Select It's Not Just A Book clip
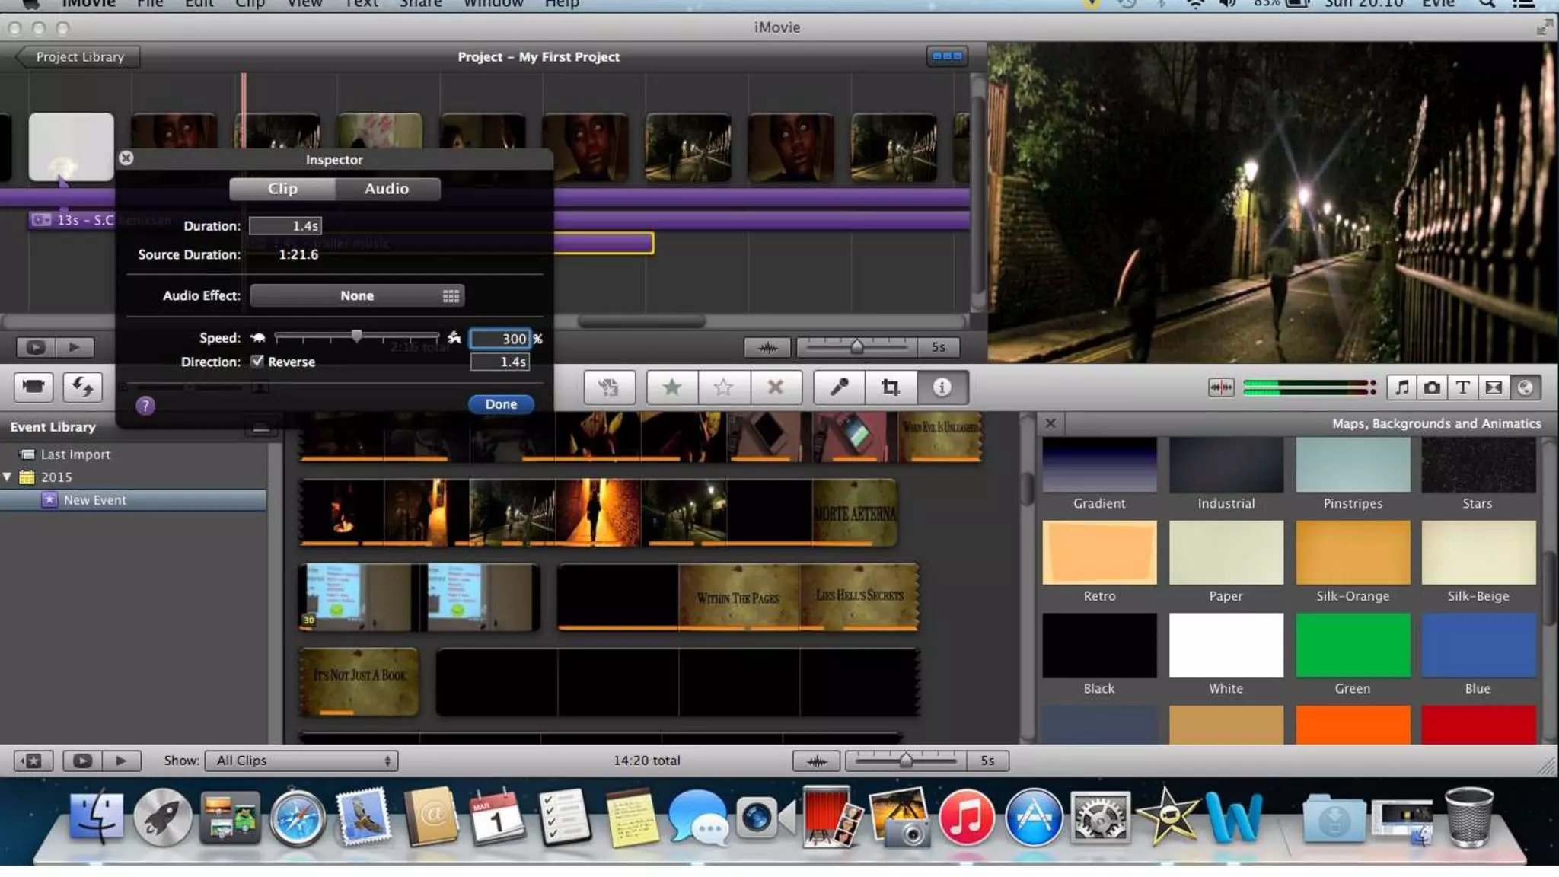This screenshot has width=1559, height=877. click(359, 681)
